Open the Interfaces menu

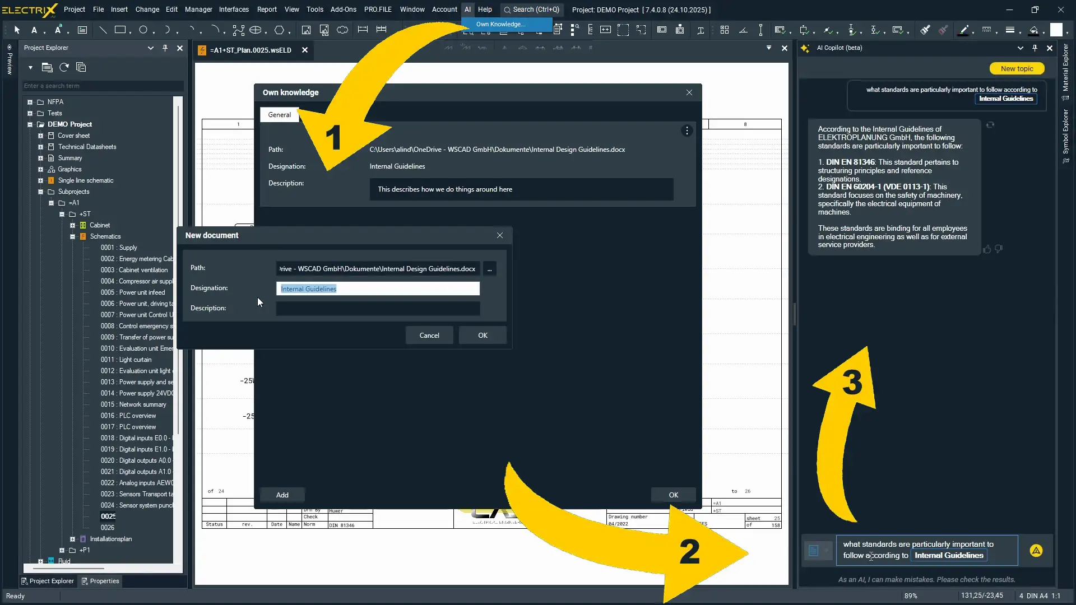234,10
